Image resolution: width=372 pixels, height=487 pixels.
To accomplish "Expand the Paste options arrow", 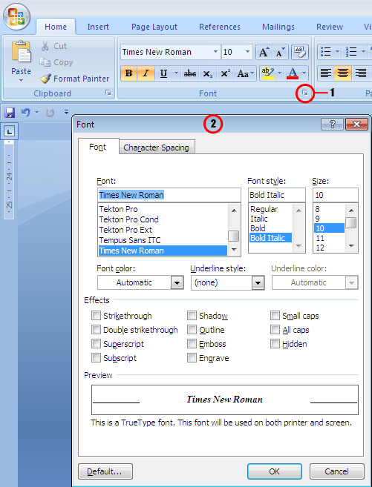I will click(x=21, y=81).
